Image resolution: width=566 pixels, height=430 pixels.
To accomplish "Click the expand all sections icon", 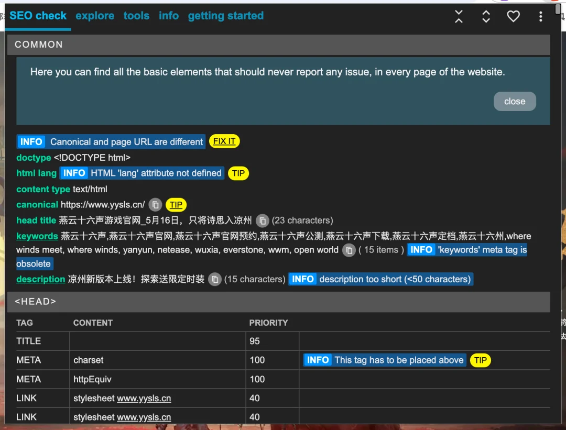I will (486, 17).
